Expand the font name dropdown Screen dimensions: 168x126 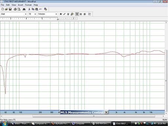[x=26, y=14]
